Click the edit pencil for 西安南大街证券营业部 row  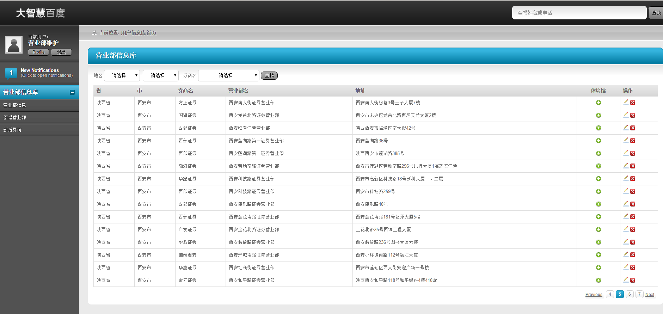coord(626,102)
